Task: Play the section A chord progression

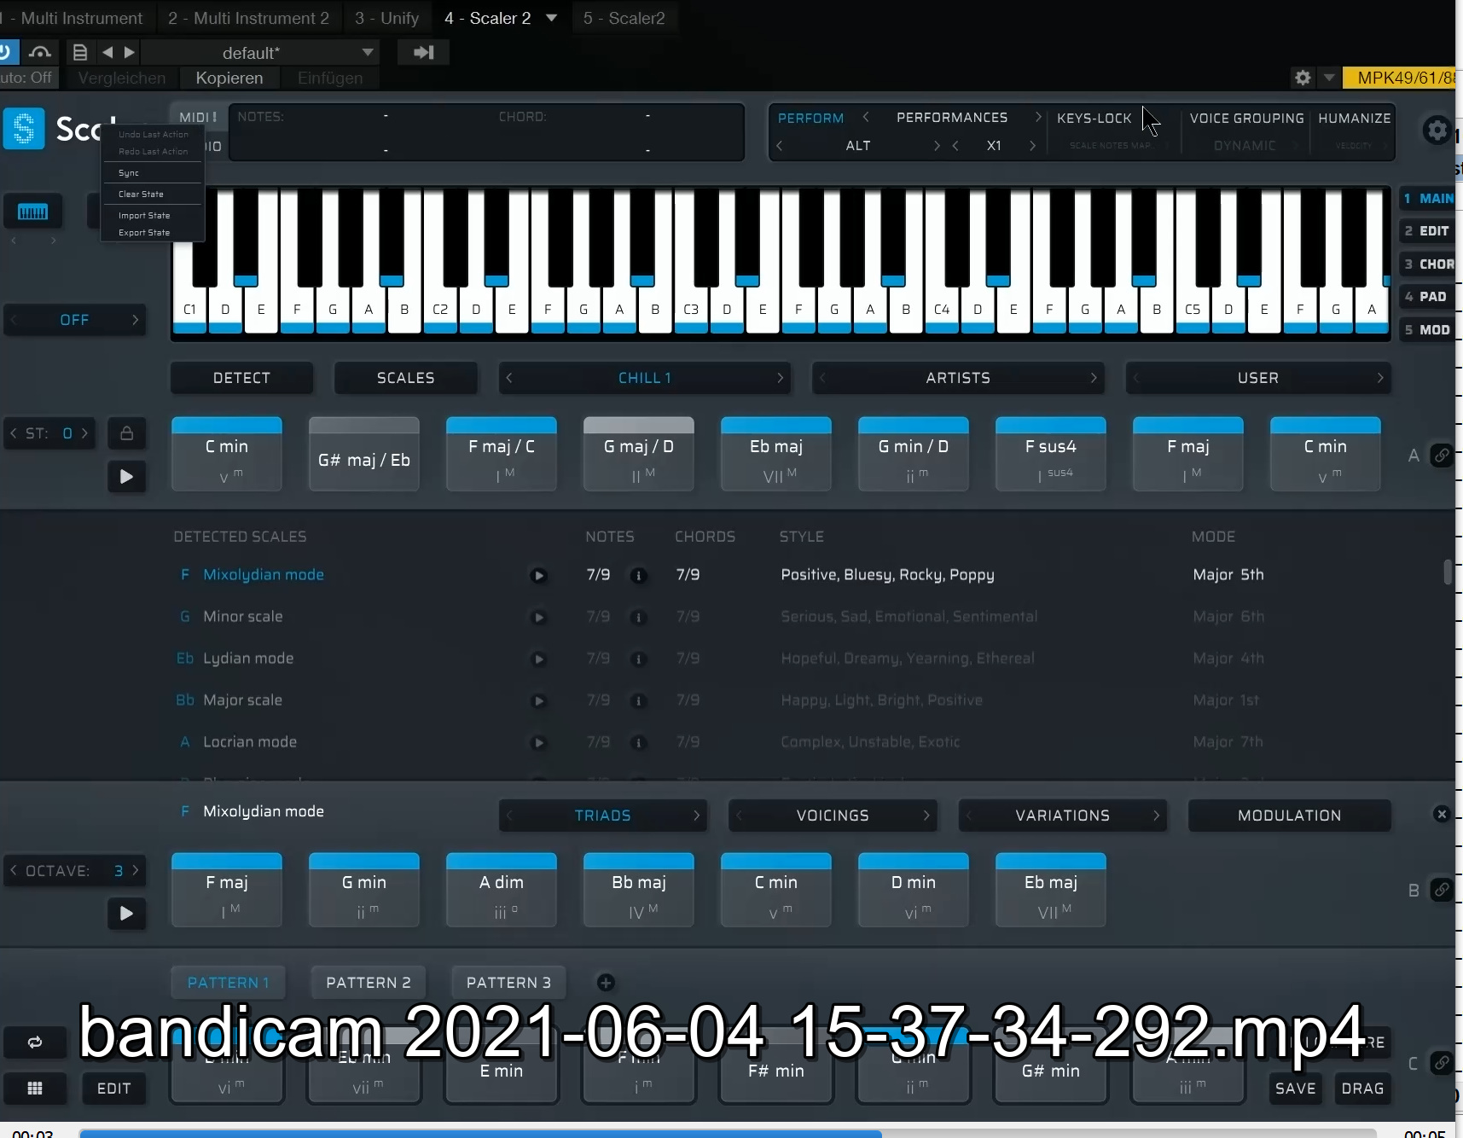Action: click(x=126, y=477)
